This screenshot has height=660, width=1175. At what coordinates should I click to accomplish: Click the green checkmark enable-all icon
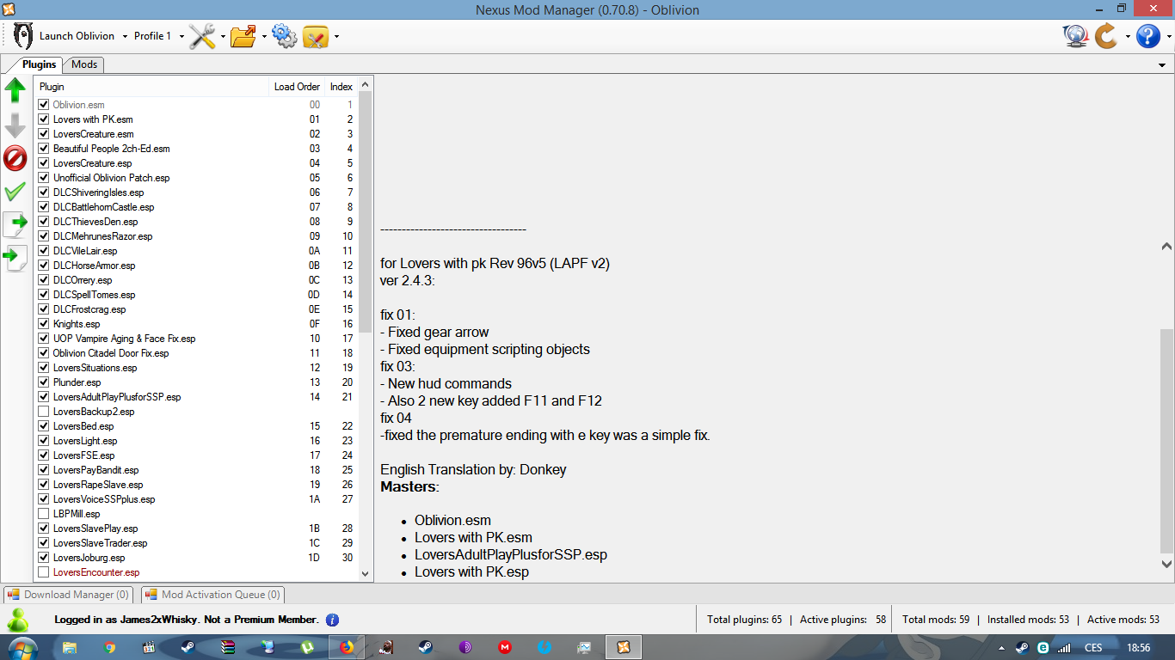[x=15, y=192]
